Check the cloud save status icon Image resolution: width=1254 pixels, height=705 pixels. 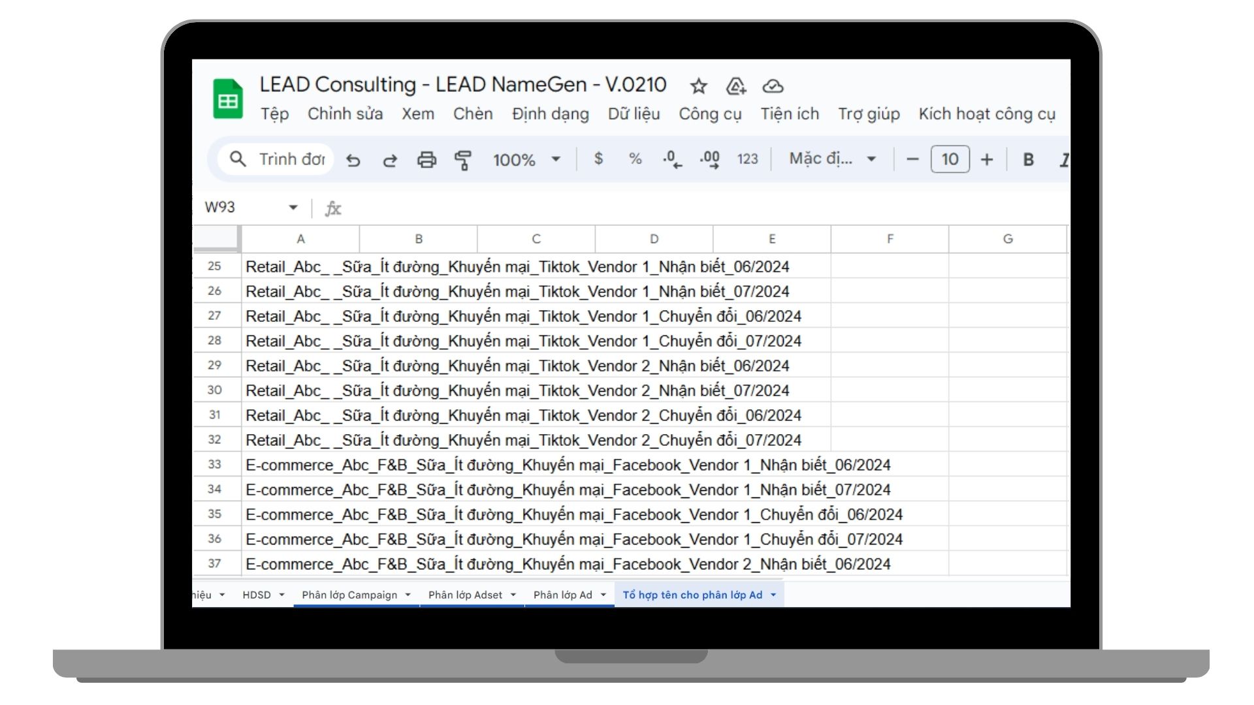pos(773,86)
